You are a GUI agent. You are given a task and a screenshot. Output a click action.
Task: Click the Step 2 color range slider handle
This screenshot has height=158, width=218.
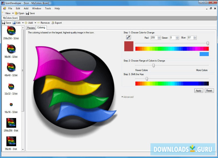pos(153,65)
